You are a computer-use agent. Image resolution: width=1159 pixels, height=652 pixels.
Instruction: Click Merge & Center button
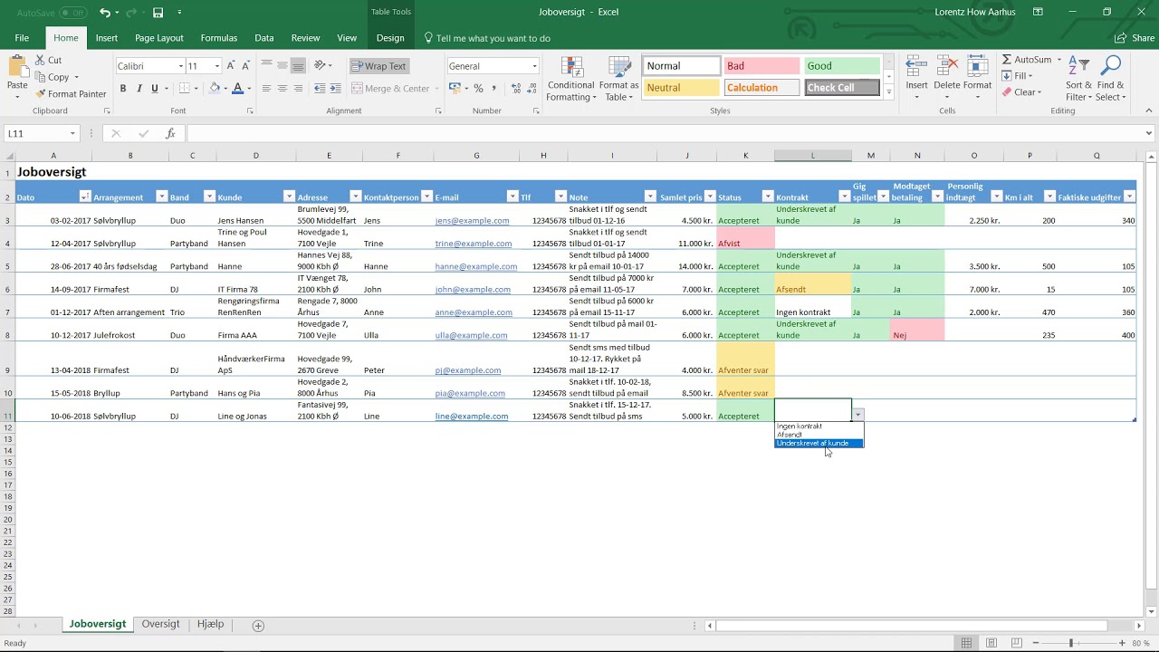(x=390, y=89)
